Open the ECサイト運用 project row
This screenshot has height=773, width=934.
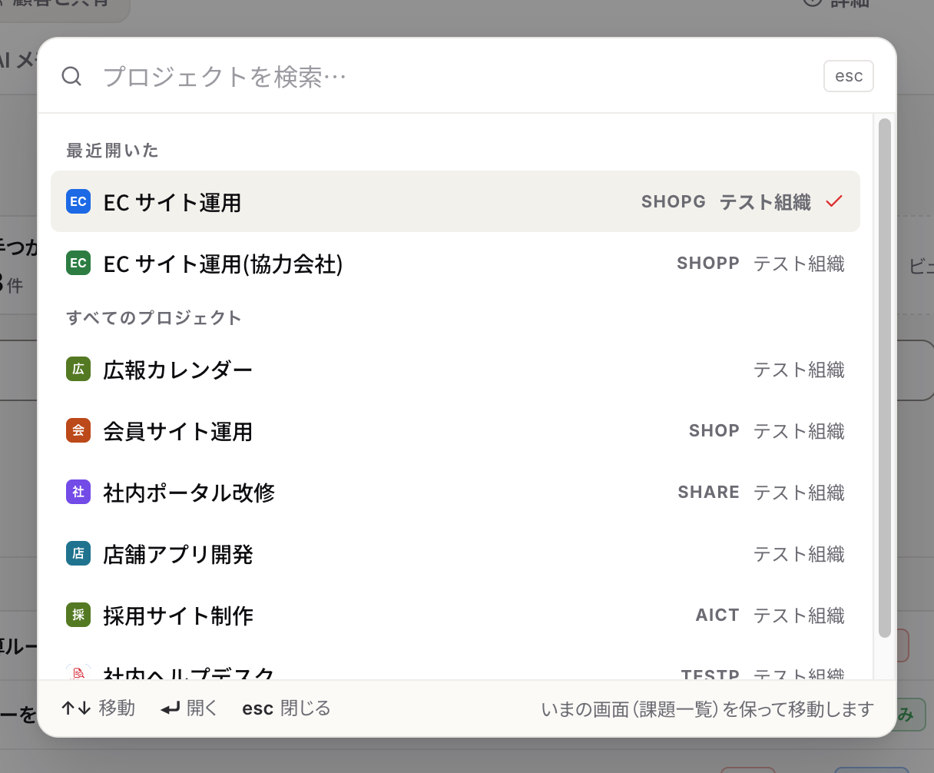(455, 201)
